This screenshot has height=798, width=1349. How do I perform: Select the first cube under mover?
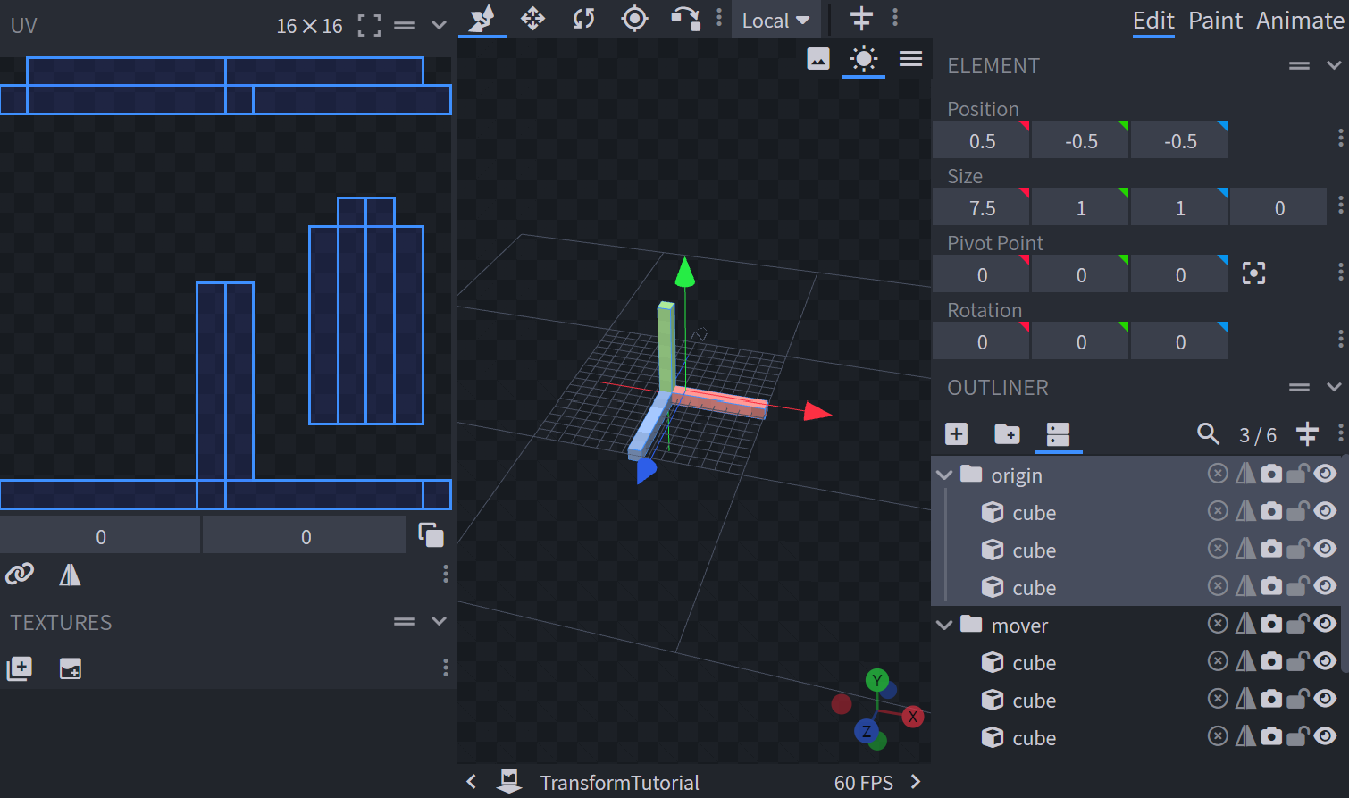[1034, 663]
